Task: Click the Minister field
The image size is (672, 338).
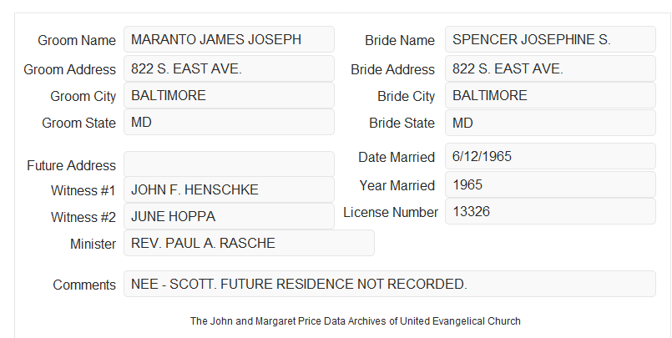Action: click(249, 243)
